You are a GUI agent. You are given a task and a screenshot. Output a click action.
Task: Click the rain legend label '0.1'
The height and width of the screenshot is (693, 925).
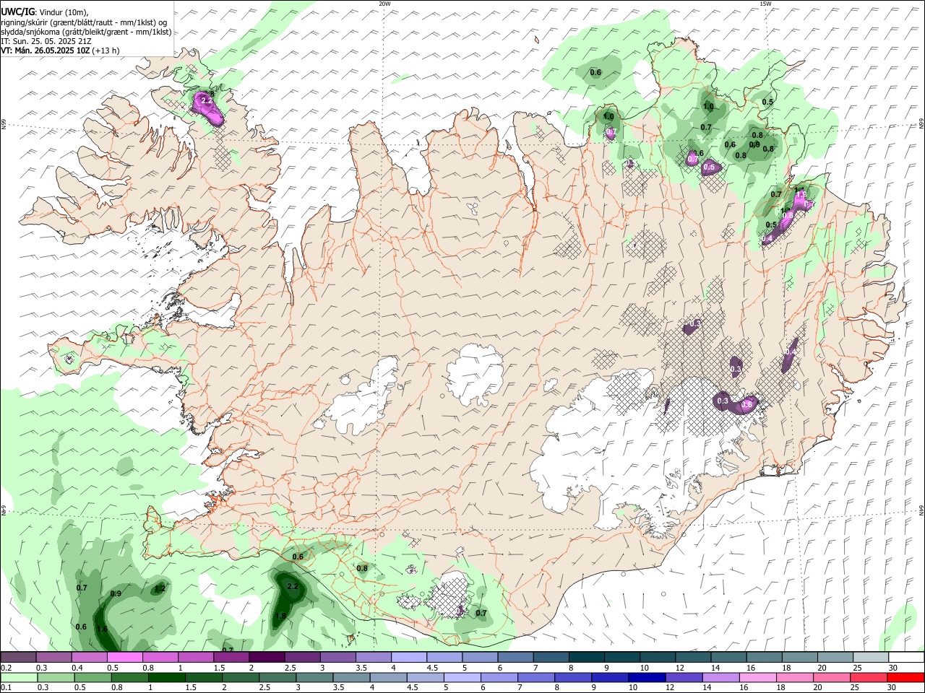pyautogui.click(x=6, y=688)
